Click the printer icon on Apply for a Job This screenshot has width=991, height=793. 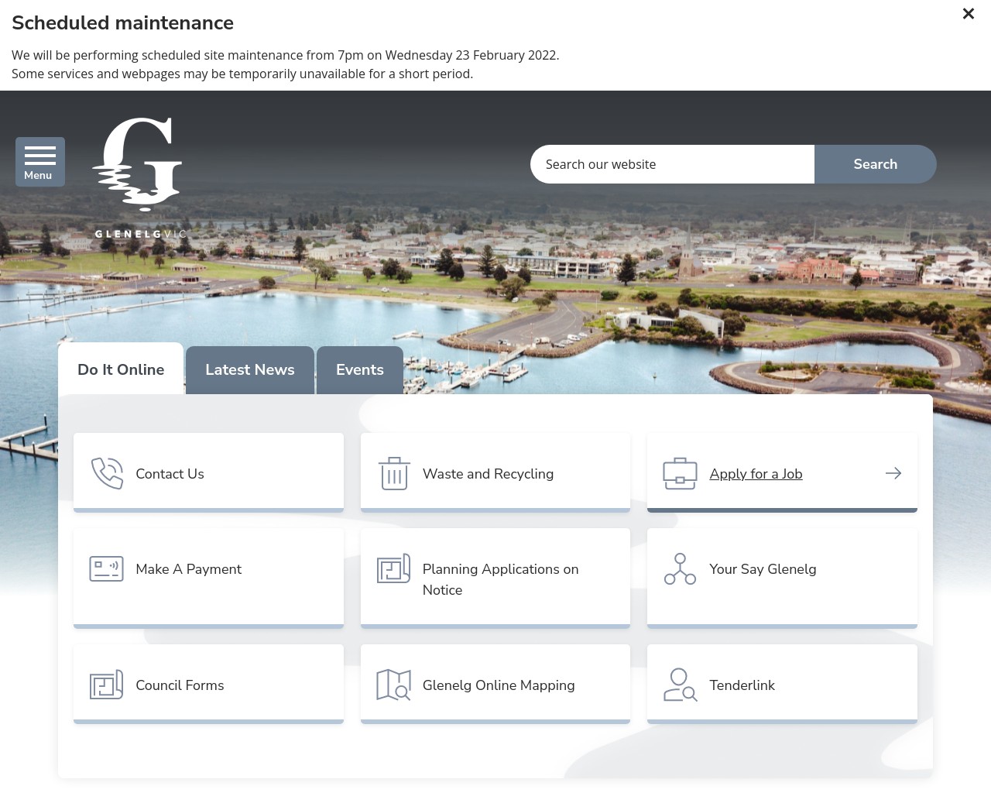pyautogui.click(x=680, y=473)
